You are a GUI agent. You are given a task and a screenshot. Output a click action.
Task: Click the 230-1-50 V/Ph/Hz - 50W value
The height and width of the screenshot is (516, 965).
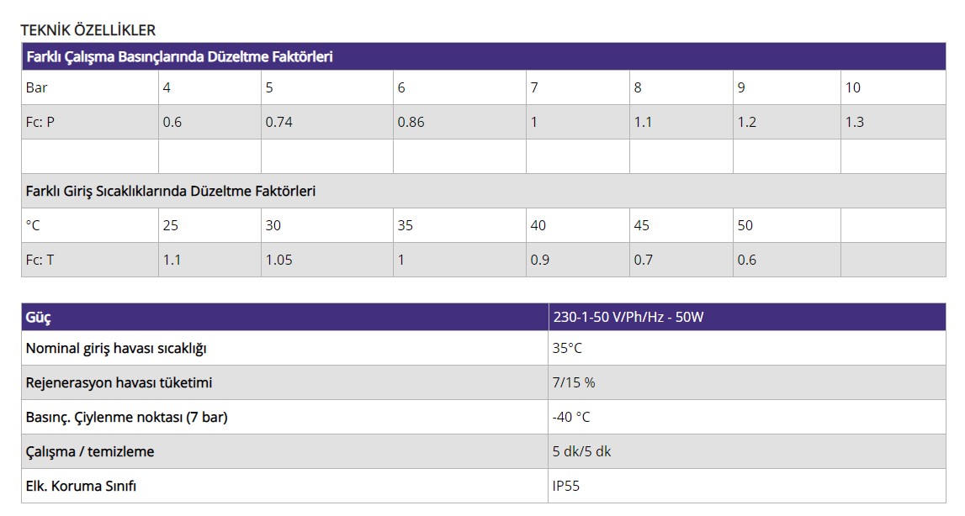tap(628, 318)
